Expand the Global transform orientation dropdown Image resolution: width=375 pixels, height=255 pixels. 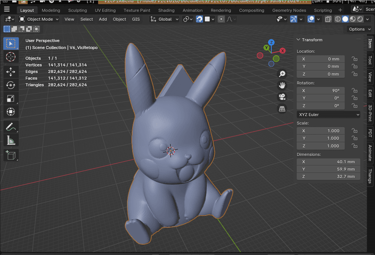165,19
